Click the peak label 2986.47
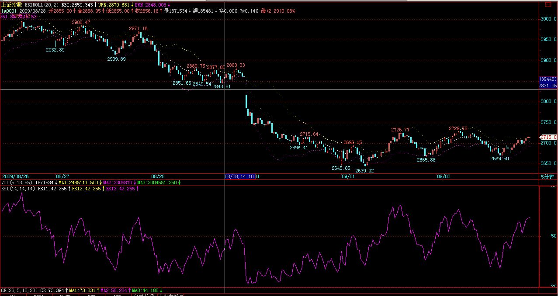558x296 pixels. 81,22
